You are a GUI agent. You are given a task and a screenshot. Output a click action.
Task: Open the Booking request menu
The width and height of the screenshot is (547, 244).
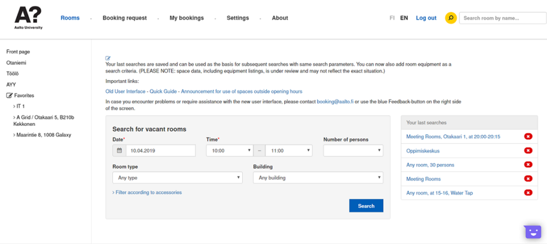pos(124,18)
